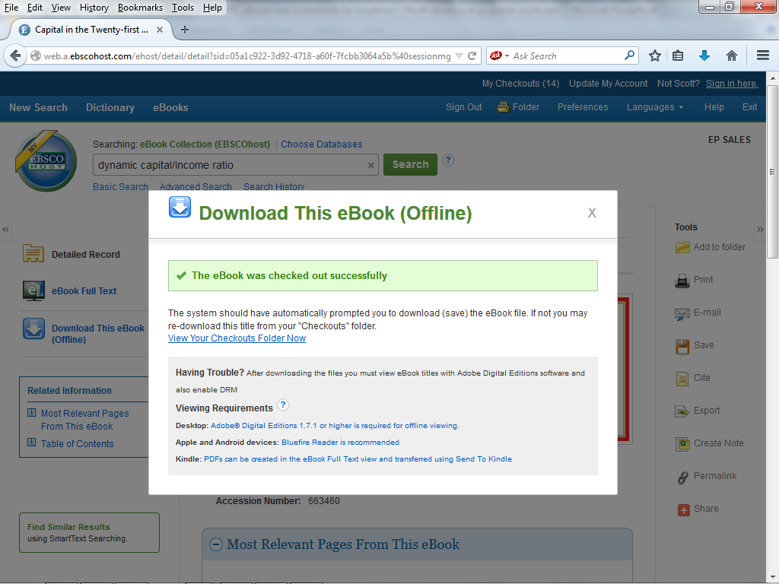The width and height of the screenshot is (779, 584).
Task: Click the Share plus icon
Action: coord(684,509)
